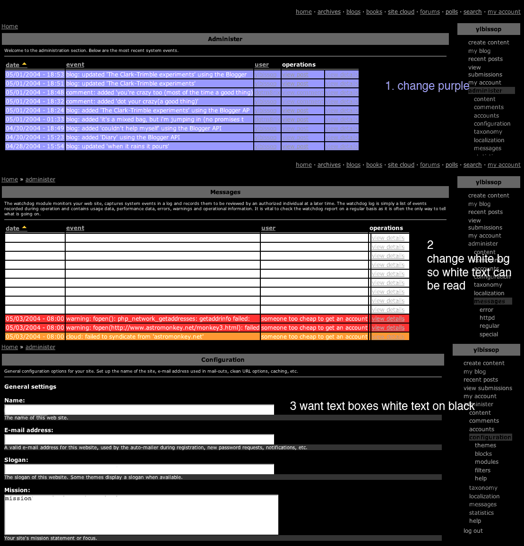The width and height of the screenshot is (524, 546).
Task: View details of the fopen astromonkey.net/monkey3.html warning
Action: 388,328
